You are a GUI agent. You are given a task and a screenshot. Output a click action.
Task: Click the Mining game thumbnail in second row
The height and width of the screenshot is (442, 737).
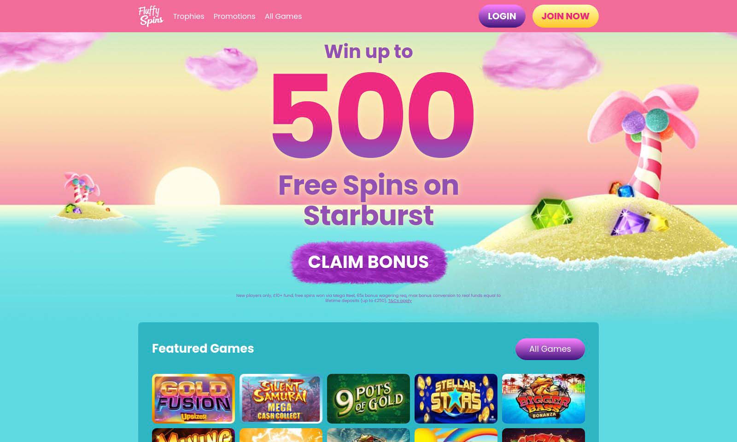193,435
